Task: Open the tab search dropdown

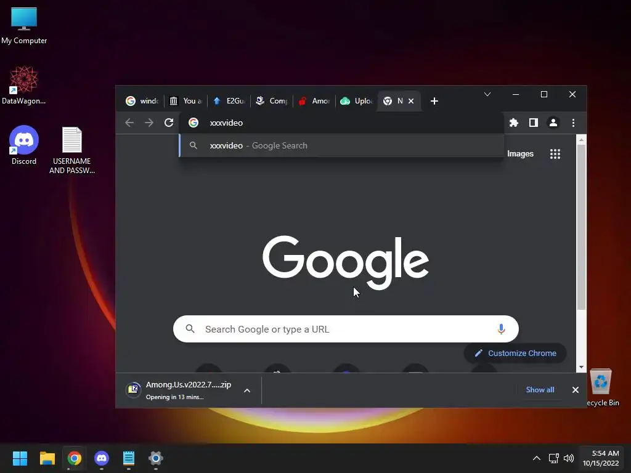Action: click(487, 94)
